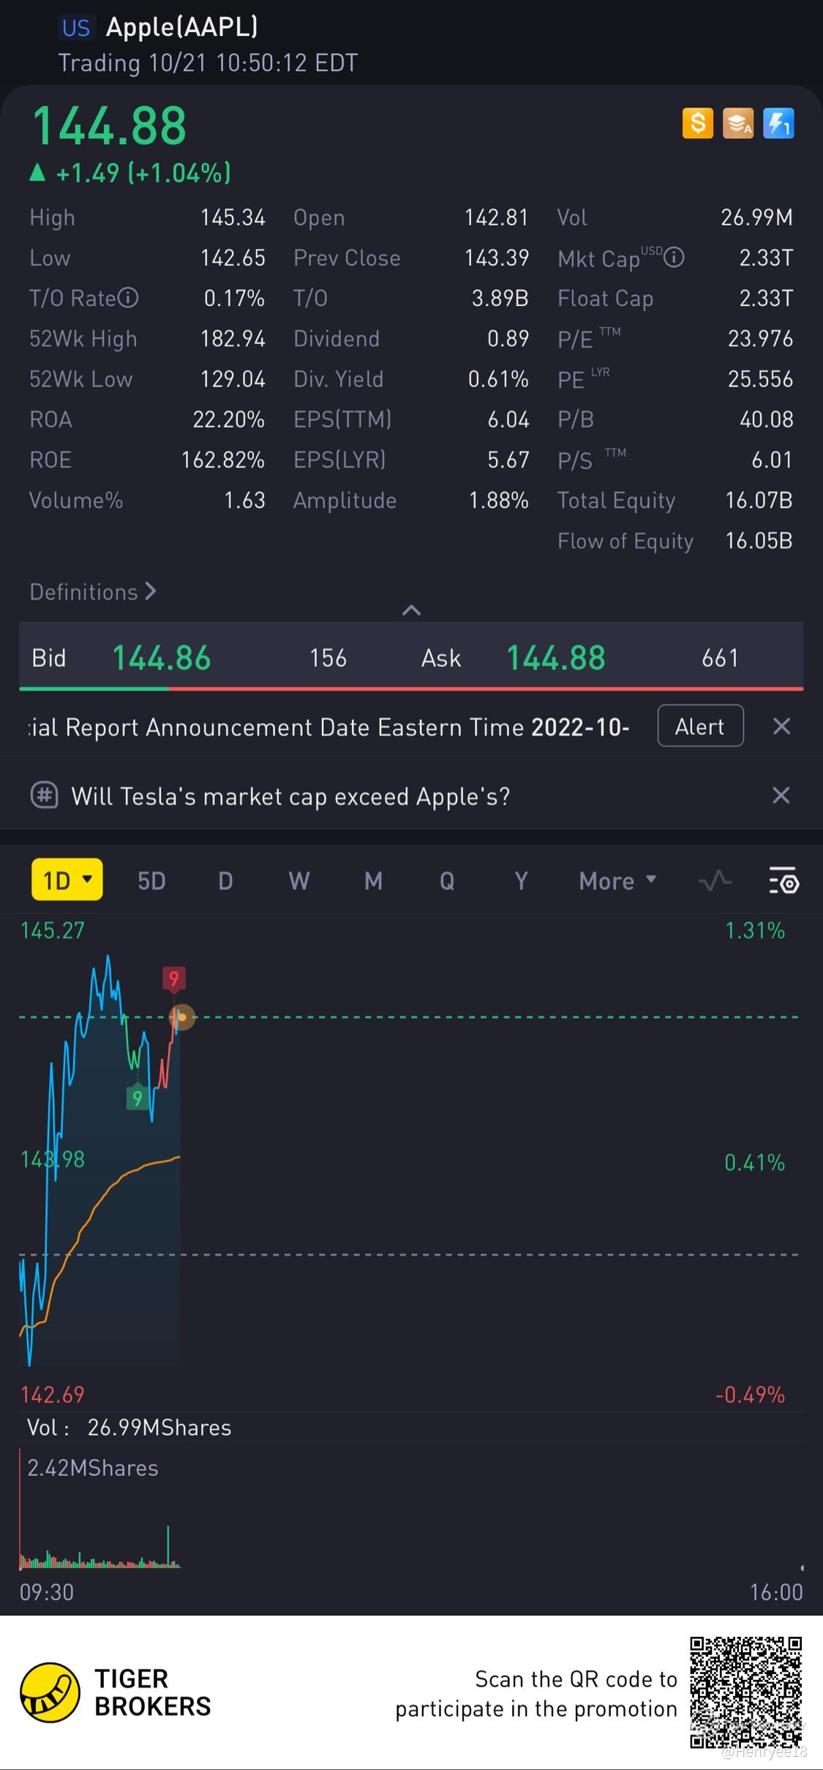
Task: Tap the 16:00 chart end time
Action: pos(776,1592)
